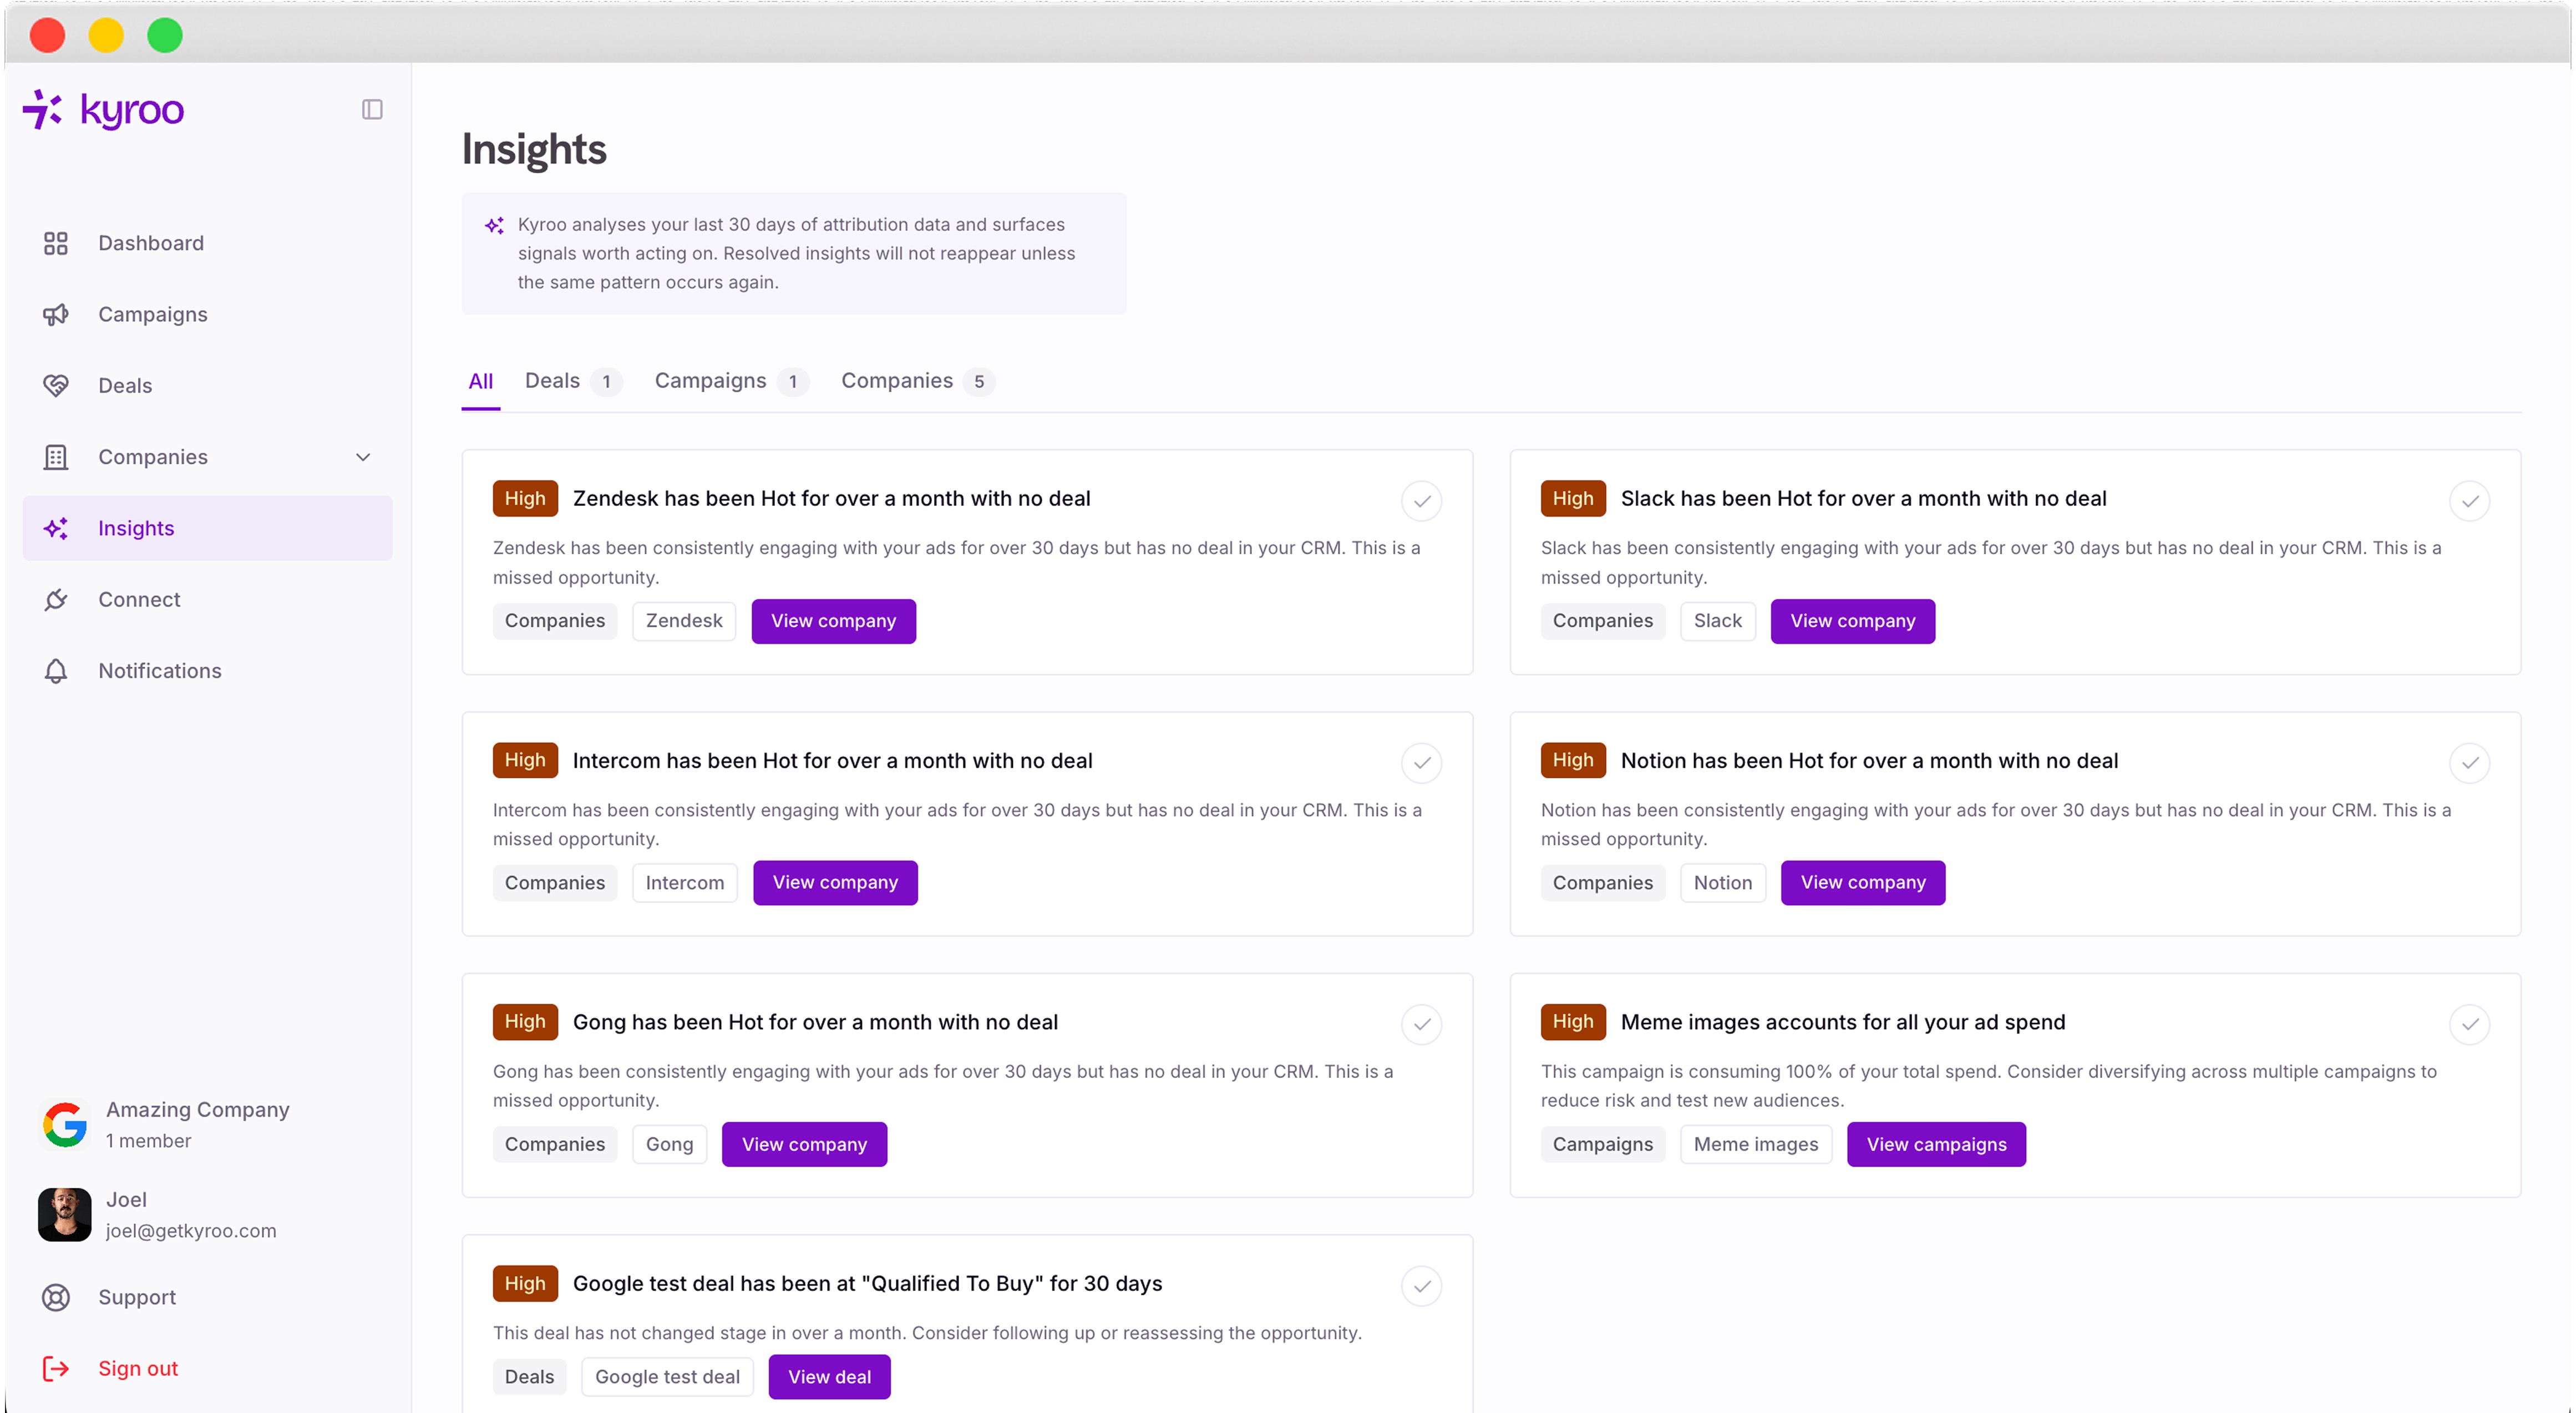
Task: Click the Slack insight title text
Action: (x=1863, y=498)
